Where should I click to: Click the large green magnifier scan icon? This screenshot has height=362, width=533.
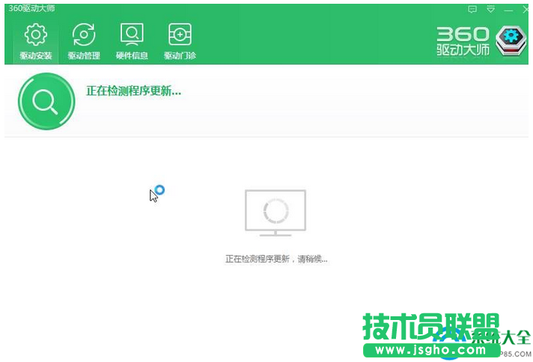coord(46,101)
